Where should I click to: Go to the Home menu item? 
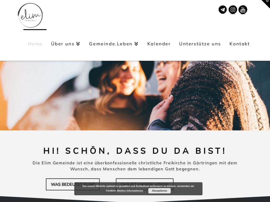pos(35,44)
